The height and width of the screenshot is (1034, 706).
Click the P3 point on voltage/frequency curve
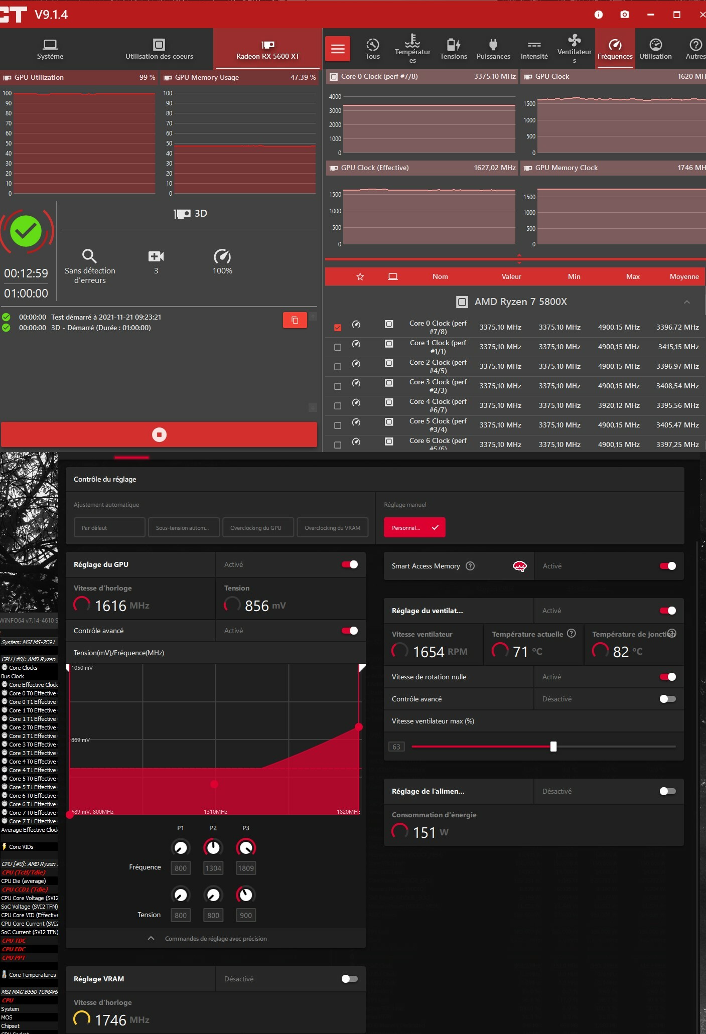(x=359, y=727)
